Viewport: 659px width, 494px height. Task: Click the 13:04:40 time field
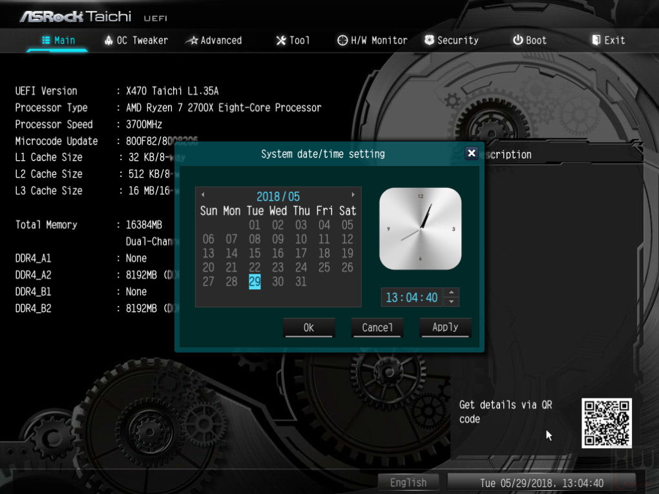pos(412,298)
